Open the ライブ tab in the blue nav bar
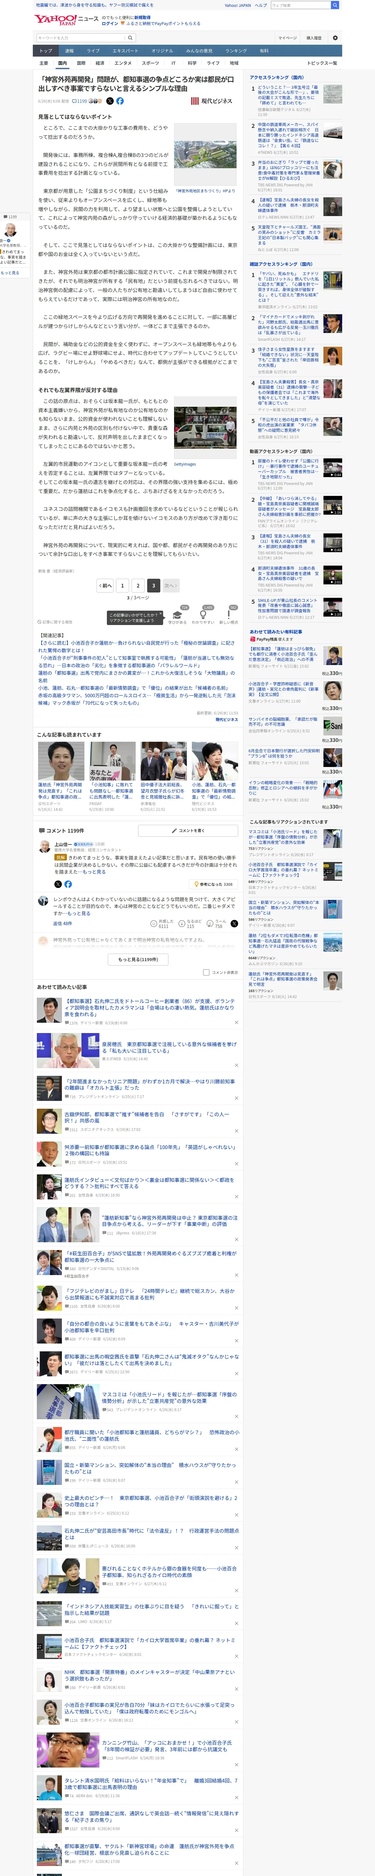Viewport: 375px width, 1876px height. pyautogui.click(x=93, y=51)
